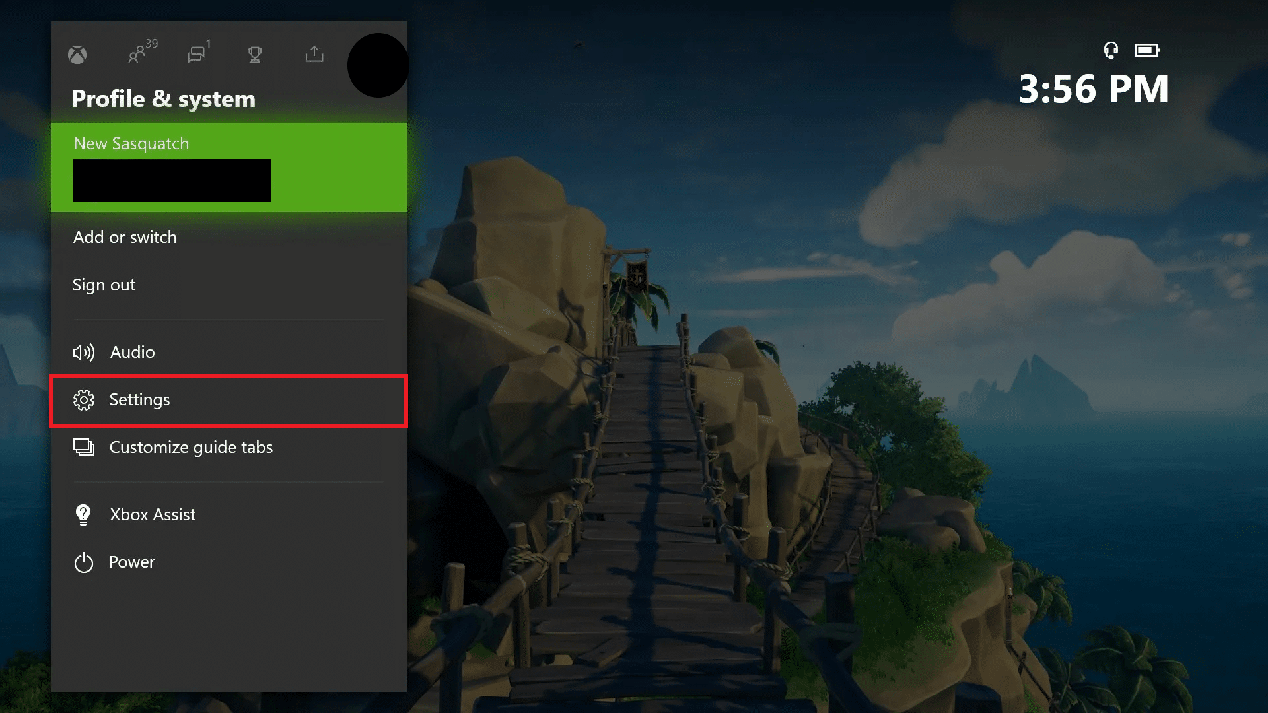Select Audio from the guide menu
The image size is (1268, 713).
tap(131, 352)
